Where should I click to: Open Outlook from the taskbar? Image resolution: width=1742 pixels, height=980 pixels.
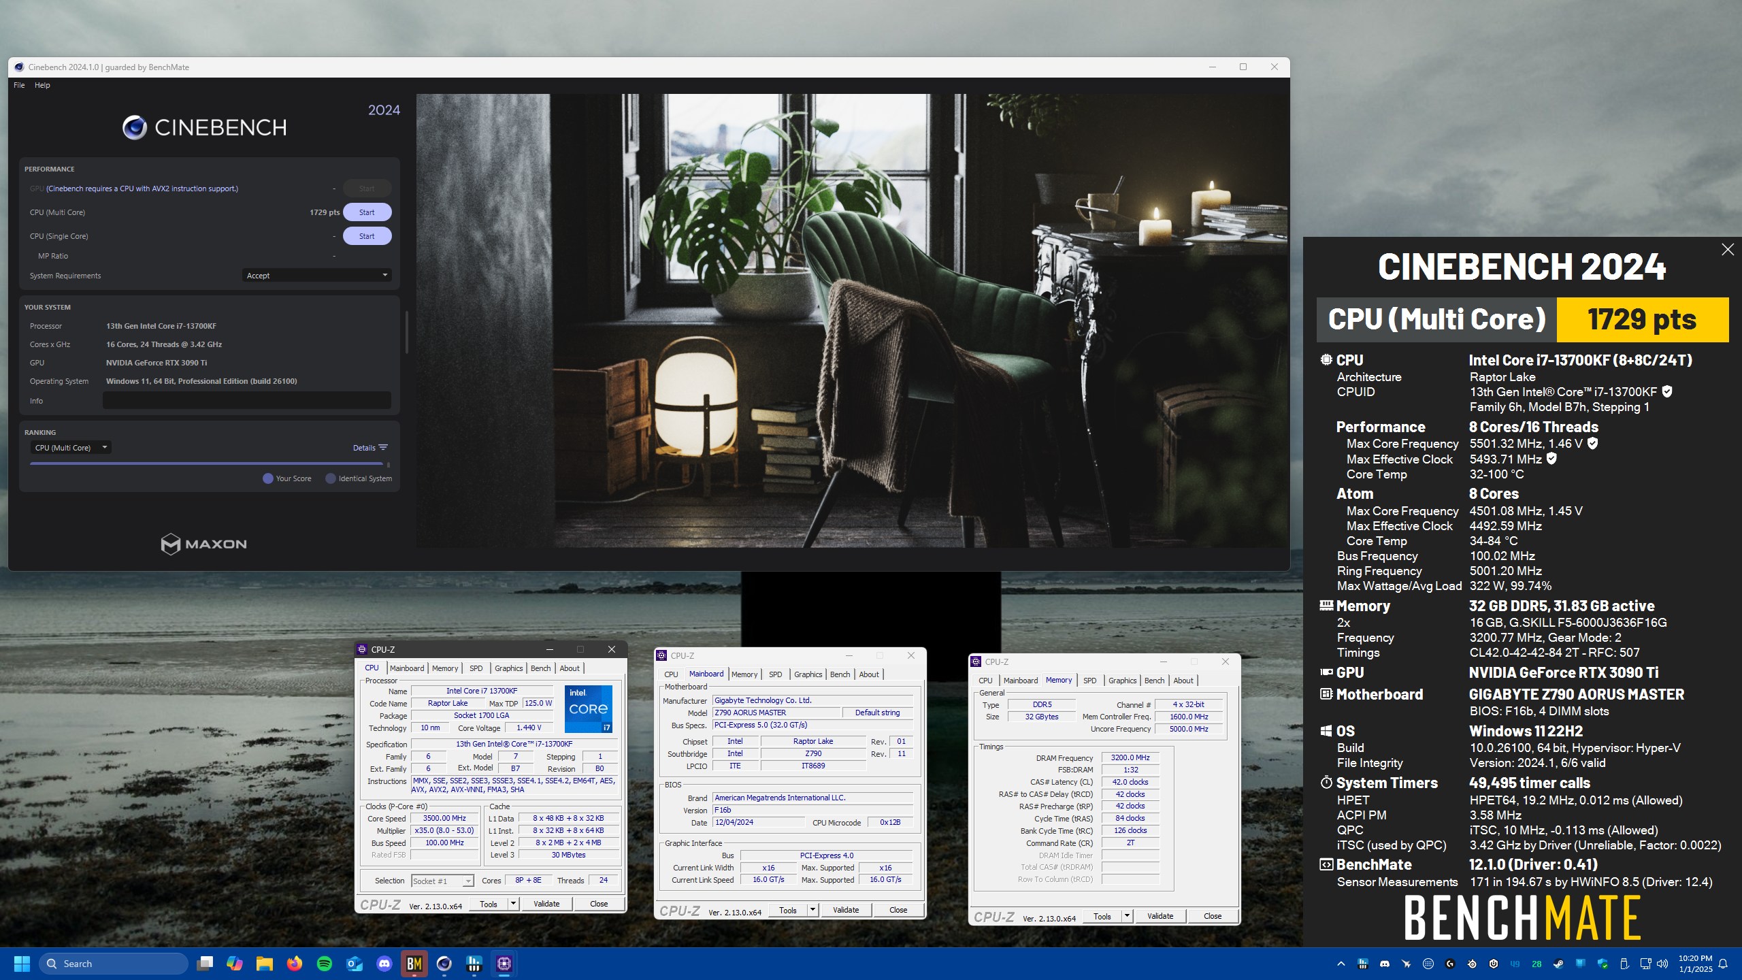click(355, 964)
